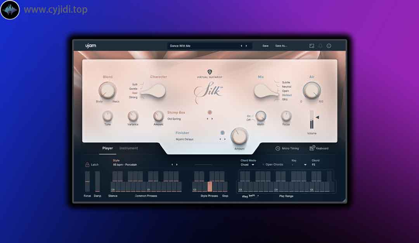
Task: Select Subtle mix setting
Action: [x=286, y=82]
